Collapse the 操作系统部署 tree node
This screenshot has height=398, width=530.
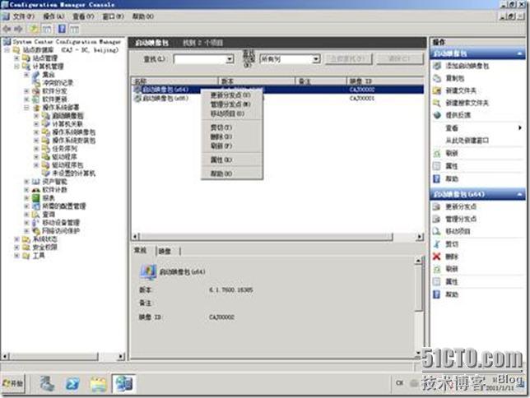pos(26,108)
